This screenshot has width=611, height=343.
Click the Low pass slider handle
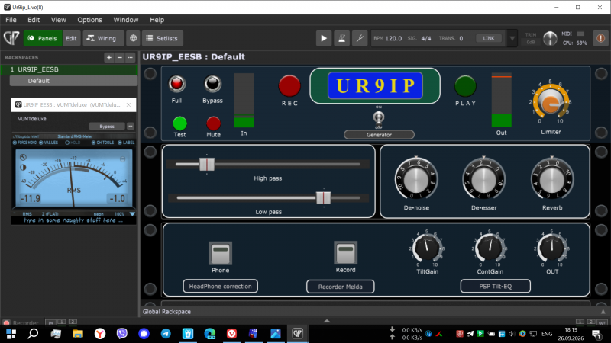pyautogui.click(x=323, y=198)
